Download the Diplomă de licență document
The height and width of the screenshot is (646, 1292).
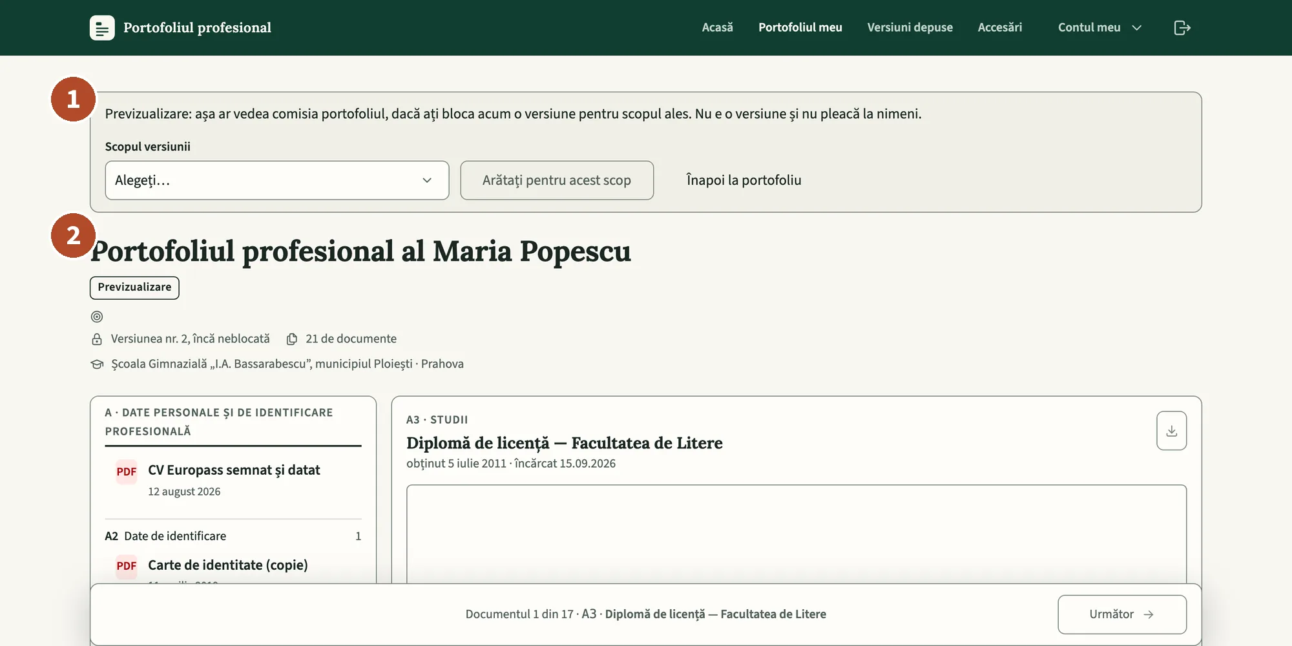1171,431
